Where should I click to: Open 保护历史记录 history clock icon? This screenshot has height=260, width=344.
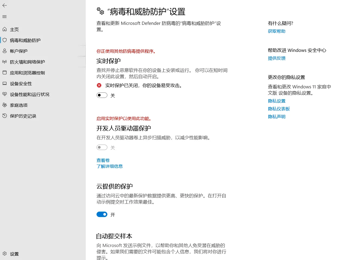(4, 116)
